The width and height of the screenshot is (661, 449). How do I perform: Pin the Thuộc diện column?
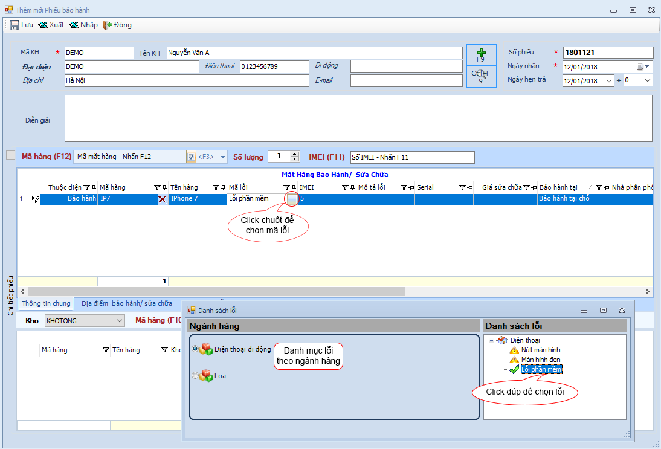pyautogui.click(x=94, y=187)
